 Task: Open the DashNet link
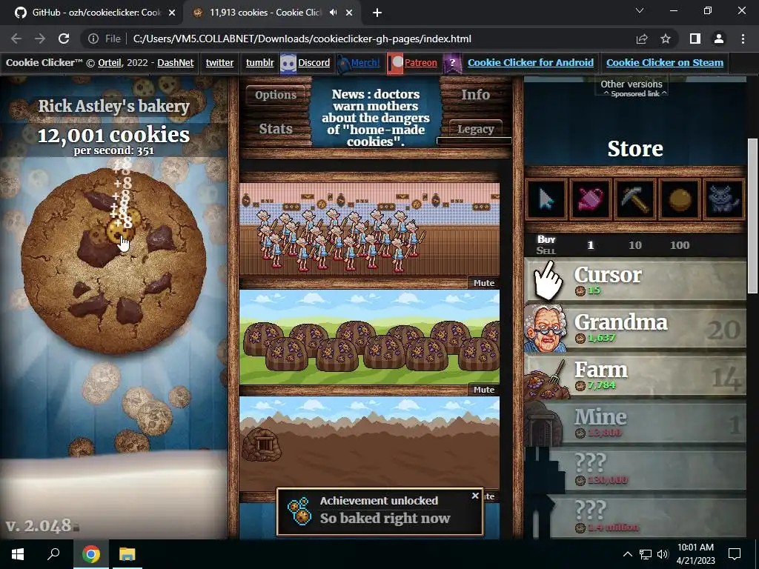[x=175, y=63]
